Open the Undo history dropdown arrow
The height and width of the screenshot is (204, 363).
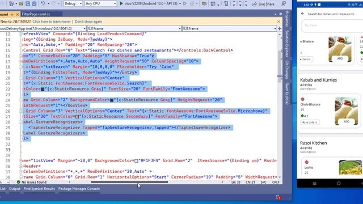(48, 4)
